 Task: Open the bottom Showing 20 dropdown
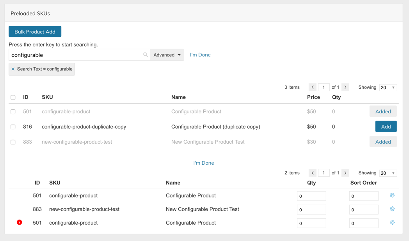(388, 173)
